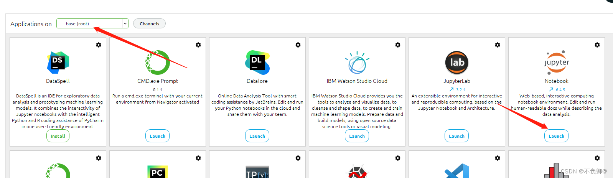Click the environment dropdown arrow

click(x=125, y=24)
